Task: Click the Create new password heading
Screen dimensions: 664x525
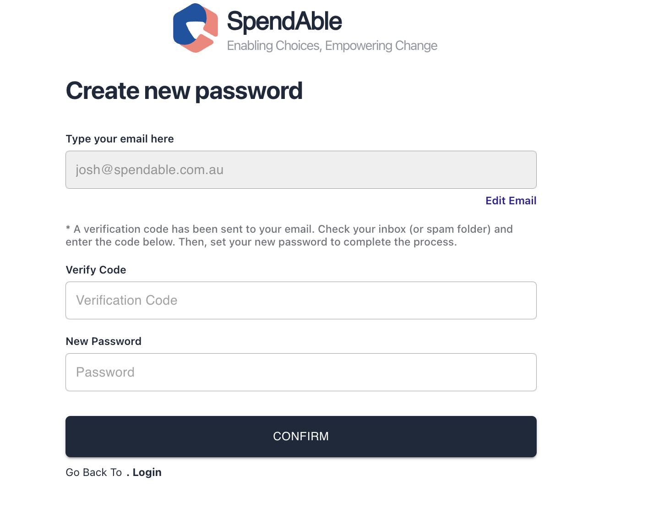Action: click(x=184, y=91)
